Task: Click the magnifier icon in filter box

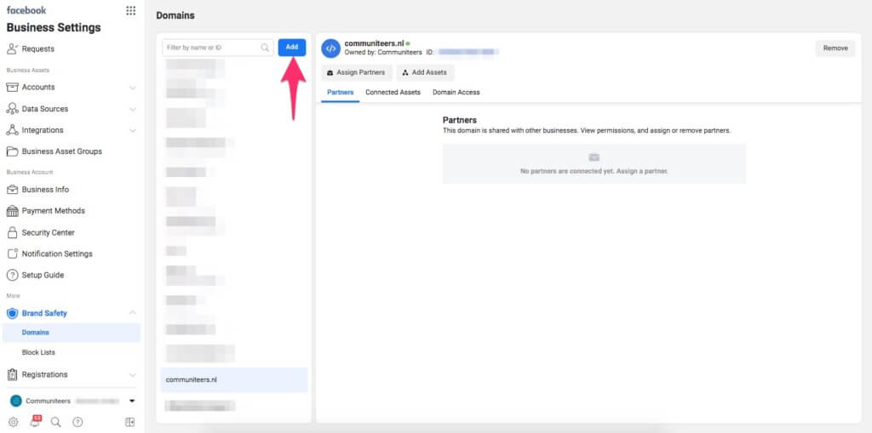Action: coord(266,48)
